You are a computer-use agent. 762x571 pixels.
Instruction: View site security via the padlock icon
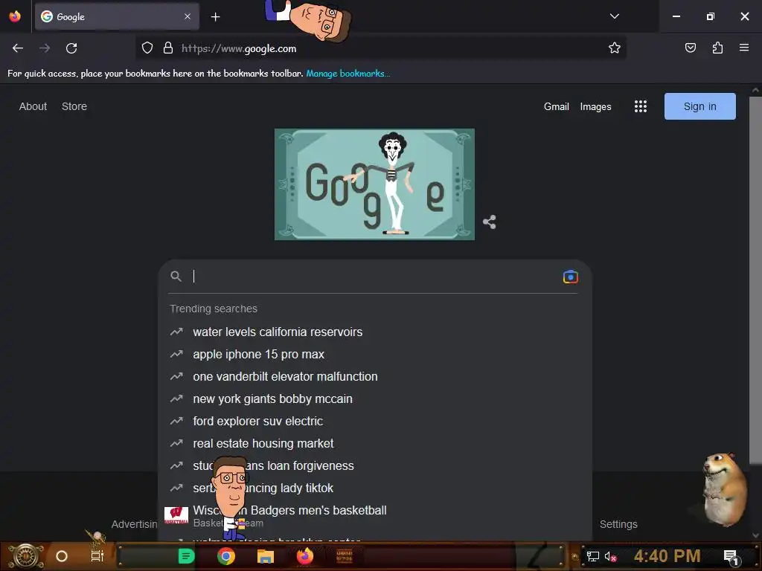click(x=168, y=48)
